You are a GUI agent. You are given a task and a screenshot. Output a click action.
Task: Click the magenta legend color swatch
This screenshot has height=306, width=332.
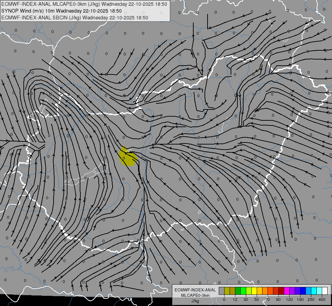point(287,291)
